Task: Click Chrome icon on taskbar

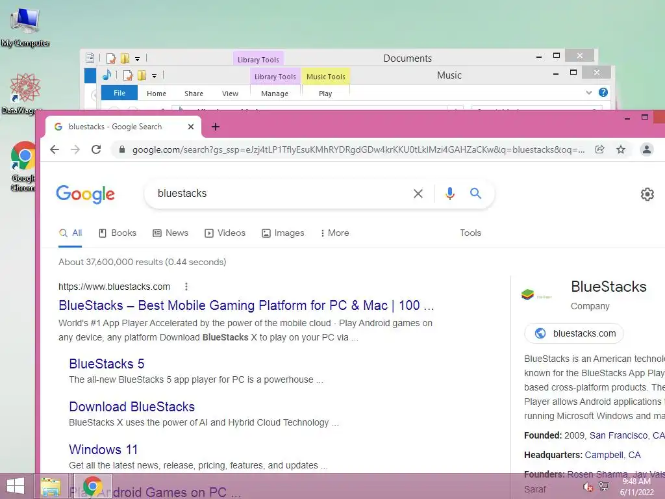Action: tap(93, 486)
